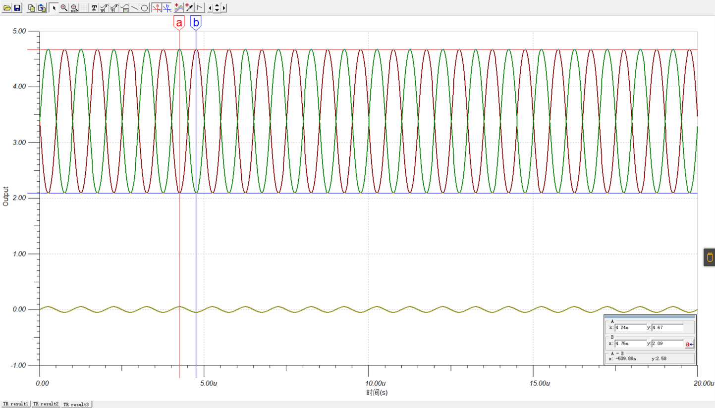Screen dimensions: 715x408
Task: Copy the diagram with the copy icon
Action: tap(31, 8)
